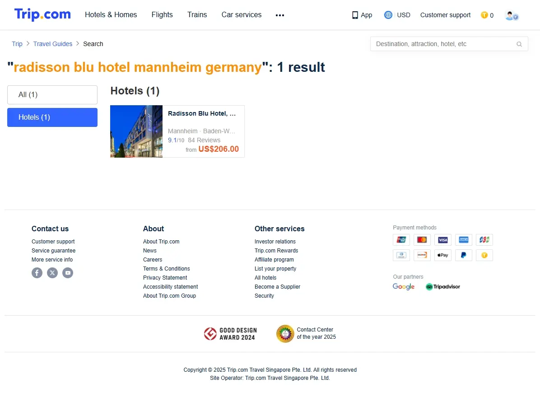Click the UnionPay payment icon
Viewport: 540px width, 416px height.
pyautogui.click(x=401, y=239)
